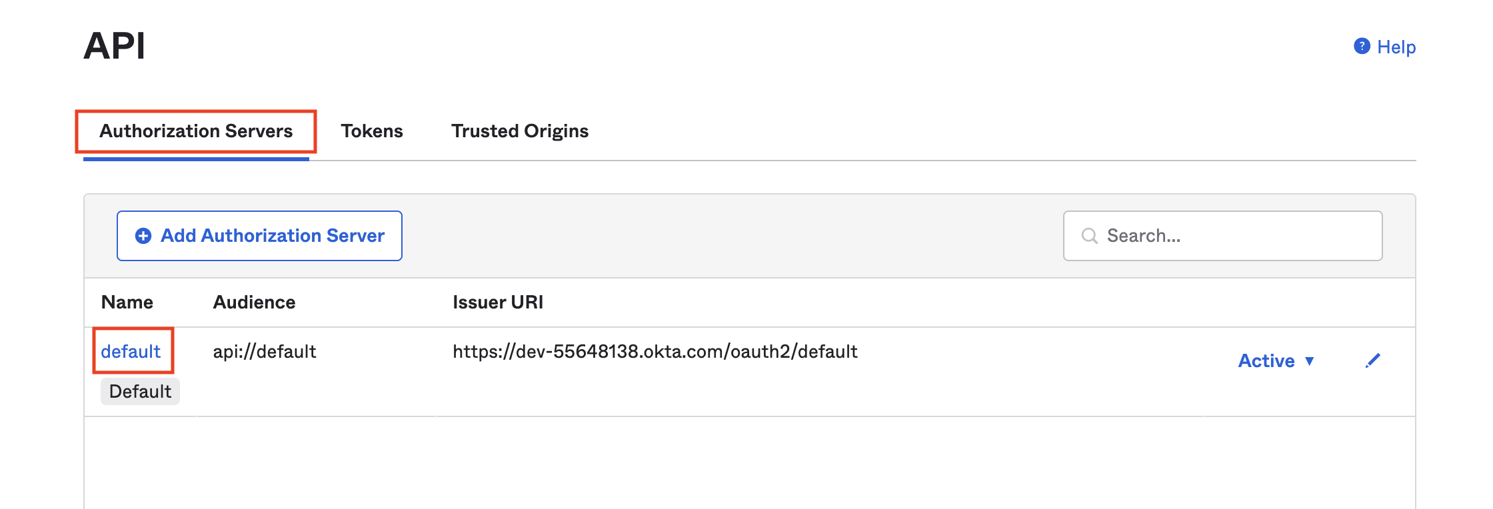
Task: Open the default authorization server link
Action: 131,351
